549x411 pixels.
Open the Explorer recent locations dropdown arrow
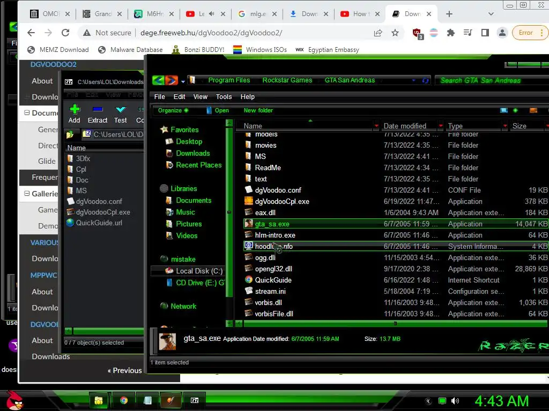coord(183,82)
